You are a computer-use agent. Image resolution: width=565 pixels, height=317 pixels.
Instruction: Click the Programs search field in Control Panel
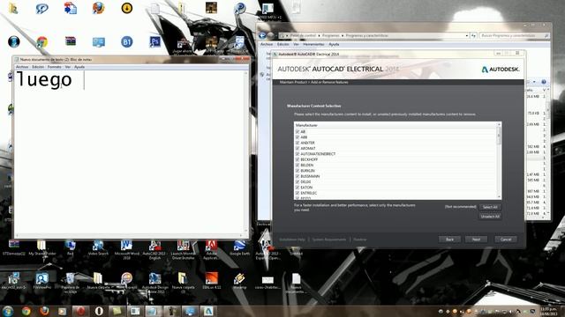(x=514, y=35)
